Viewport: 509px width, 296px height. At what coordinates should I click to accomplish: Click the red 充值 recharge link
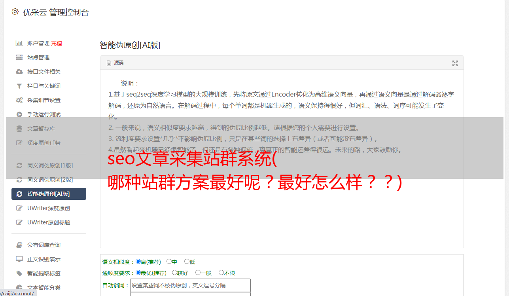pyautogui.click(x=57, y=43)
